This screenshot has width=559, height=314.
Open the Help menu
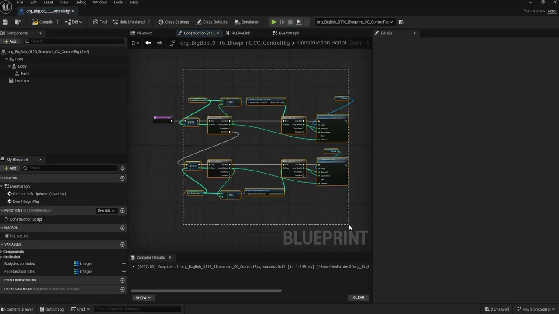tap(134, 3)
